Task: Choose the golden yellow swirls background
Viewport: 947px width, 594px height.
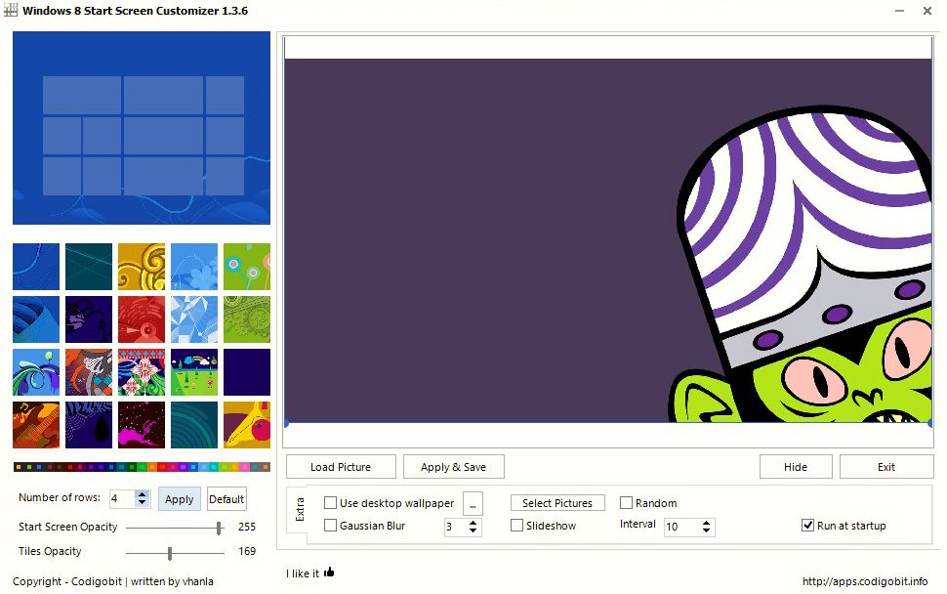Action: tap(142, 267)
